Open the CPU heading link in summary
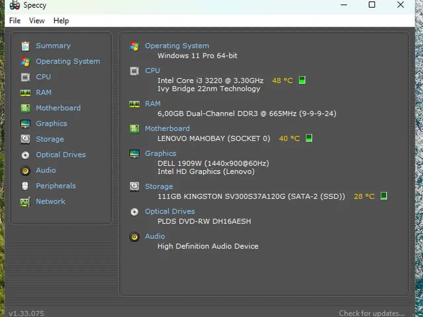 point(152,71)
